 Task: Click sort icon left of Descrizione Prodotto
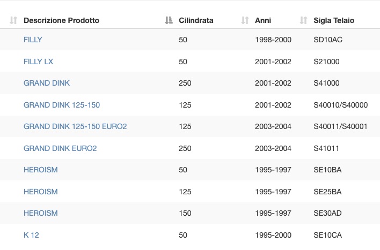pyautogui.click(x=13, y=20)
